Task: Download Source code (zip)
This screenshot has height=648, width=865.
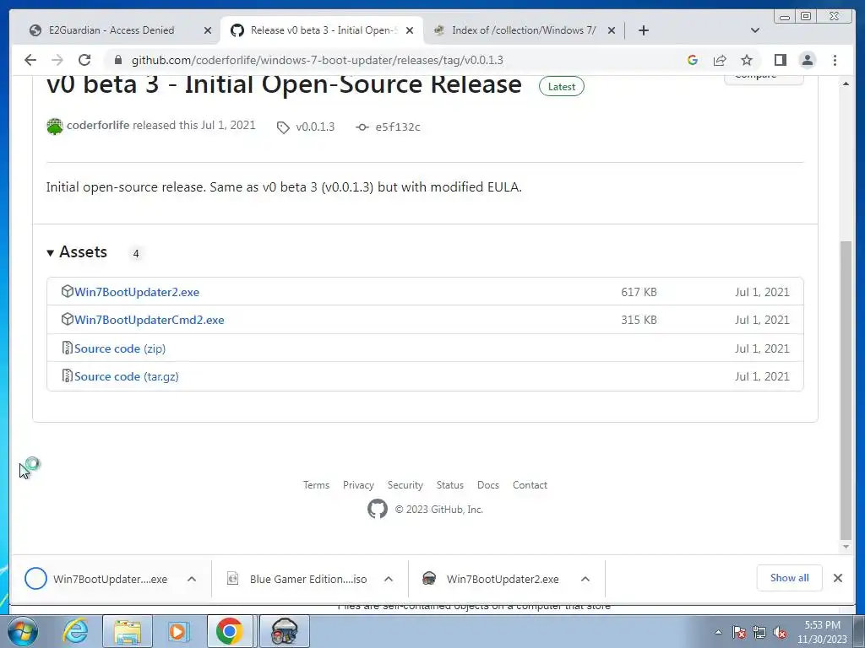Action: coord(120,348)
